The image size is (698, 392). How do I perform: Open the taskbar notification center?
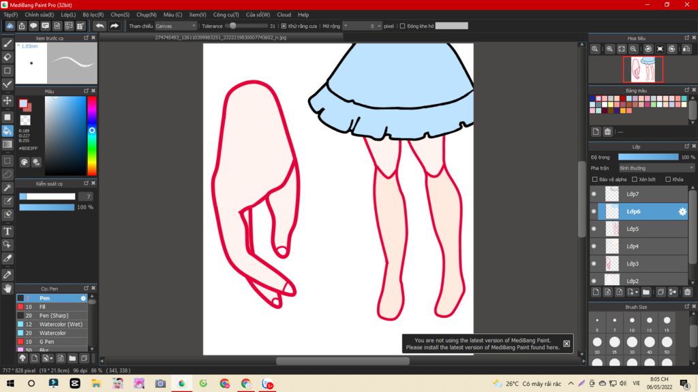click(684, 383)
